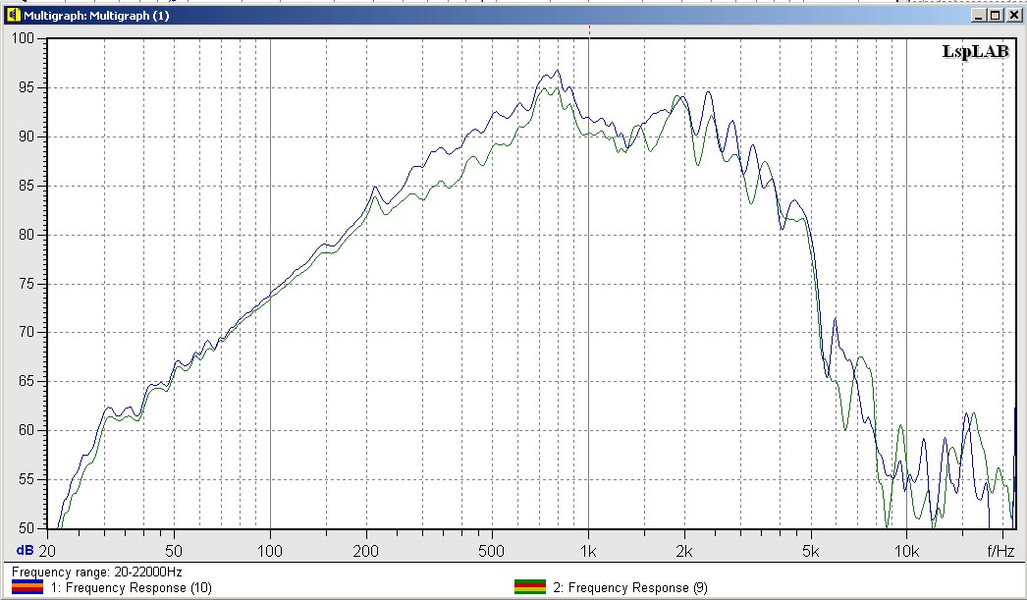Click the Multigraph window title bar text
Screen dimensions: 1027x600
tap(96, 15)
